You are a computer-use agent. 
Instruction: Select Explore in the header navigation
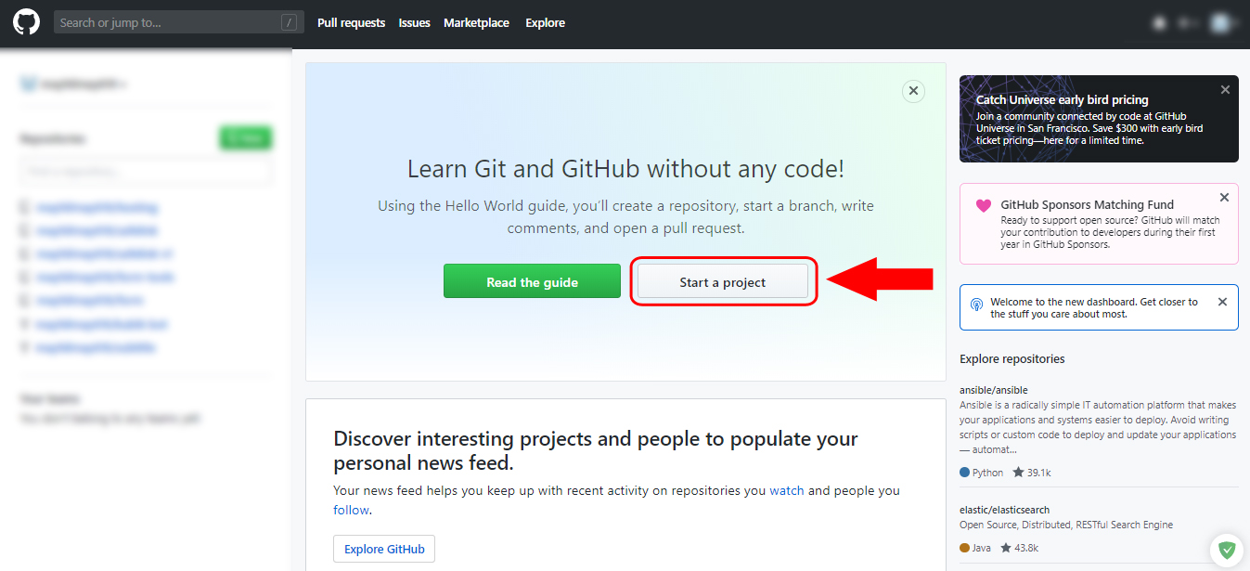tap(545, 22)
